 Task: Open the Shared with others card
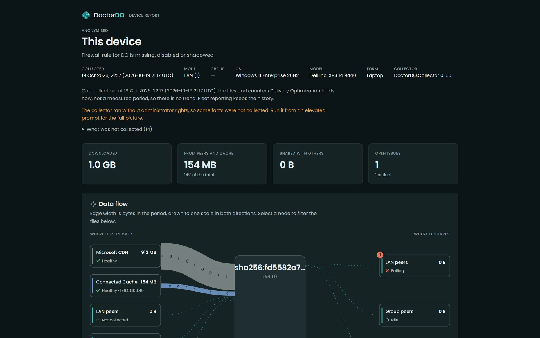318,164
